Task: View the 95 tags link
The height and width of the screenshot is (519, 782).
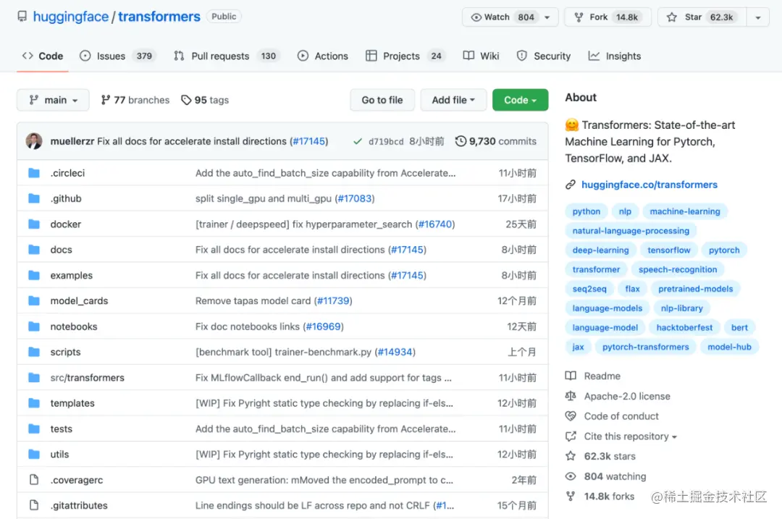Action: 205,100
